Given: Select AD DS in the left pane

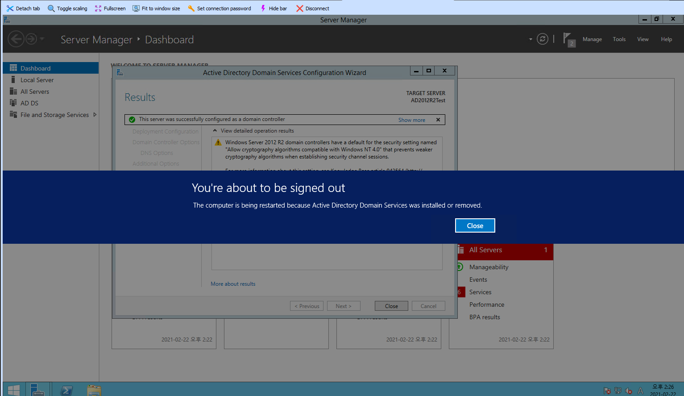Looking at the screenshot, I should click(51, 103).
